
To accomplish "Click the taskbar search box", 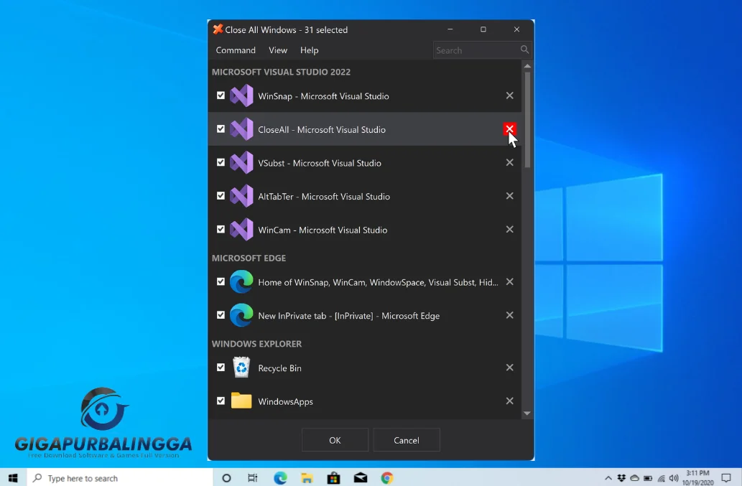I will (120, 478).
